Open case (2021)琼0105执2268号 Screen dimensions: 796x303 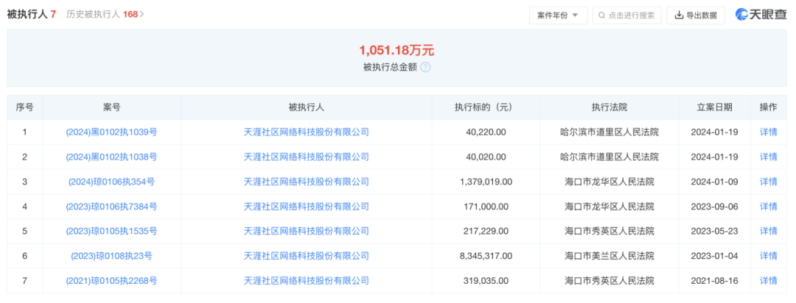112,281
